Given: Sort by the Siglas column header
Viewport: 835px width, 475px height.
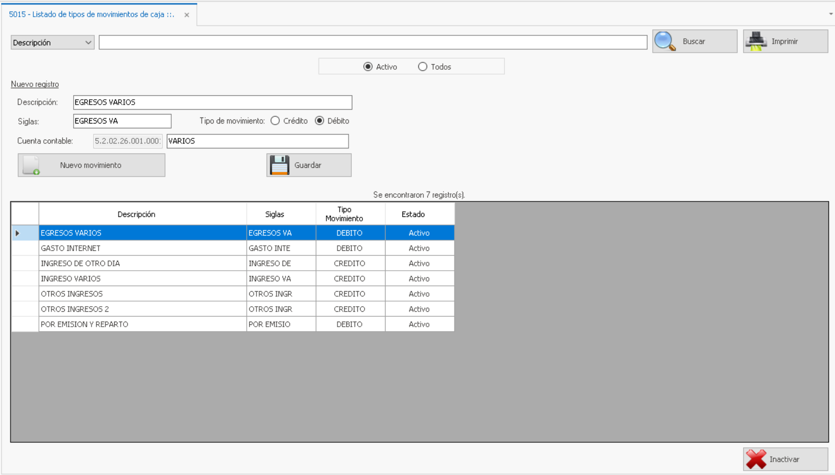Looking at the screenshot, I should point(274,214).
